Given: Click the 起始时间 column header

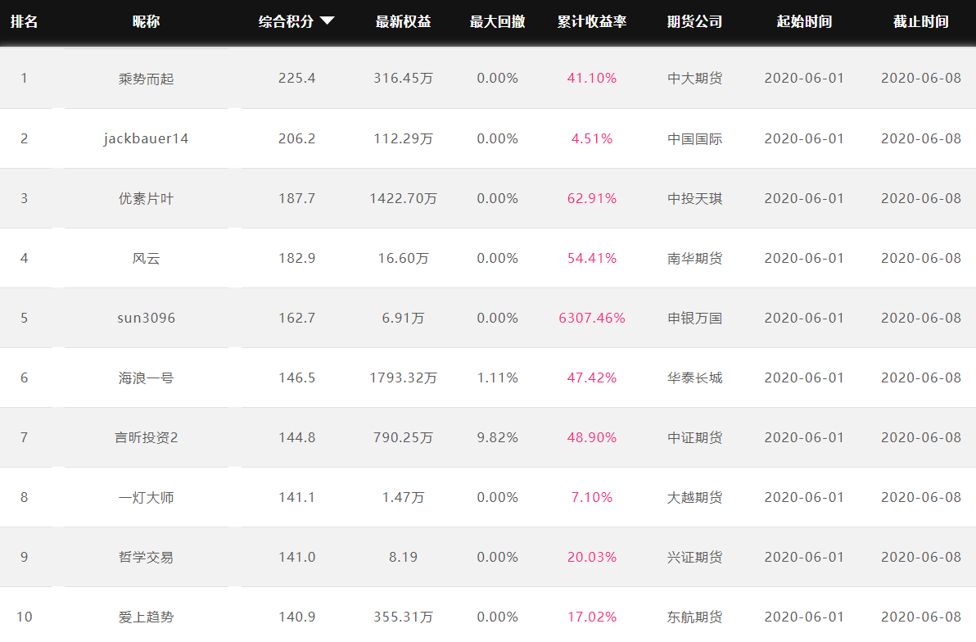Looking at the screenshot, I should (x=804, y=22).
